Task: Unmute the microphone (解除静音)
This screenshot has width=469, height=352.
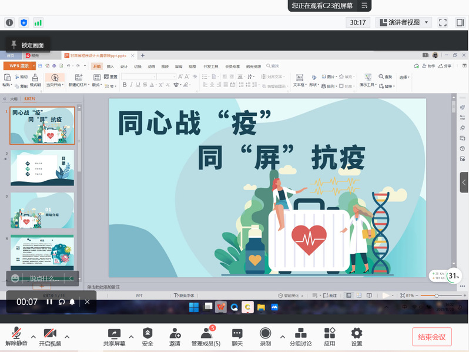Action: pos(16,336)
